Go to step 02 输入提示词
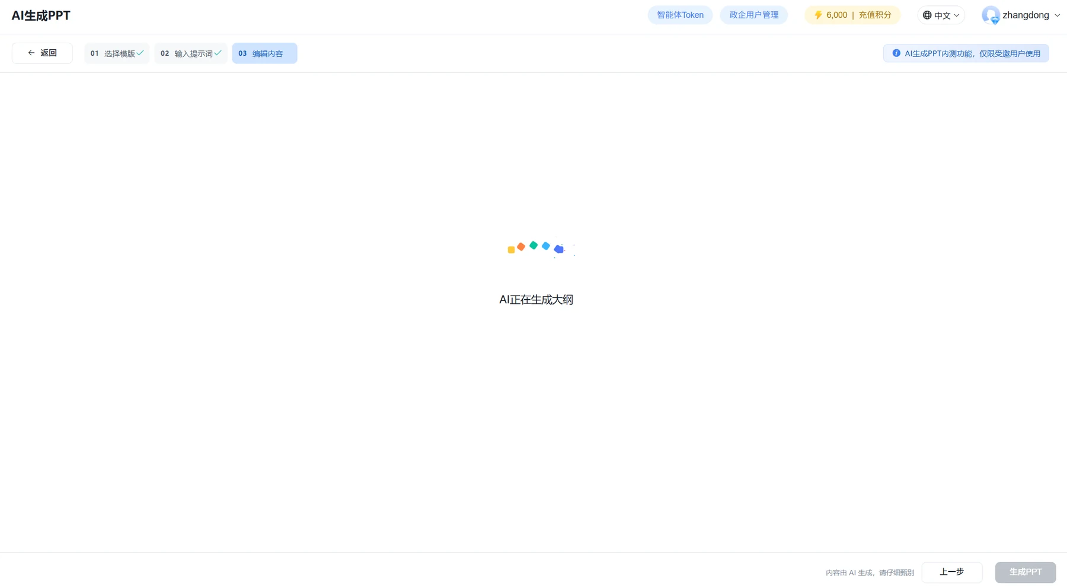Viewport: 1067px width, 586px height. [x=191, y=53]
